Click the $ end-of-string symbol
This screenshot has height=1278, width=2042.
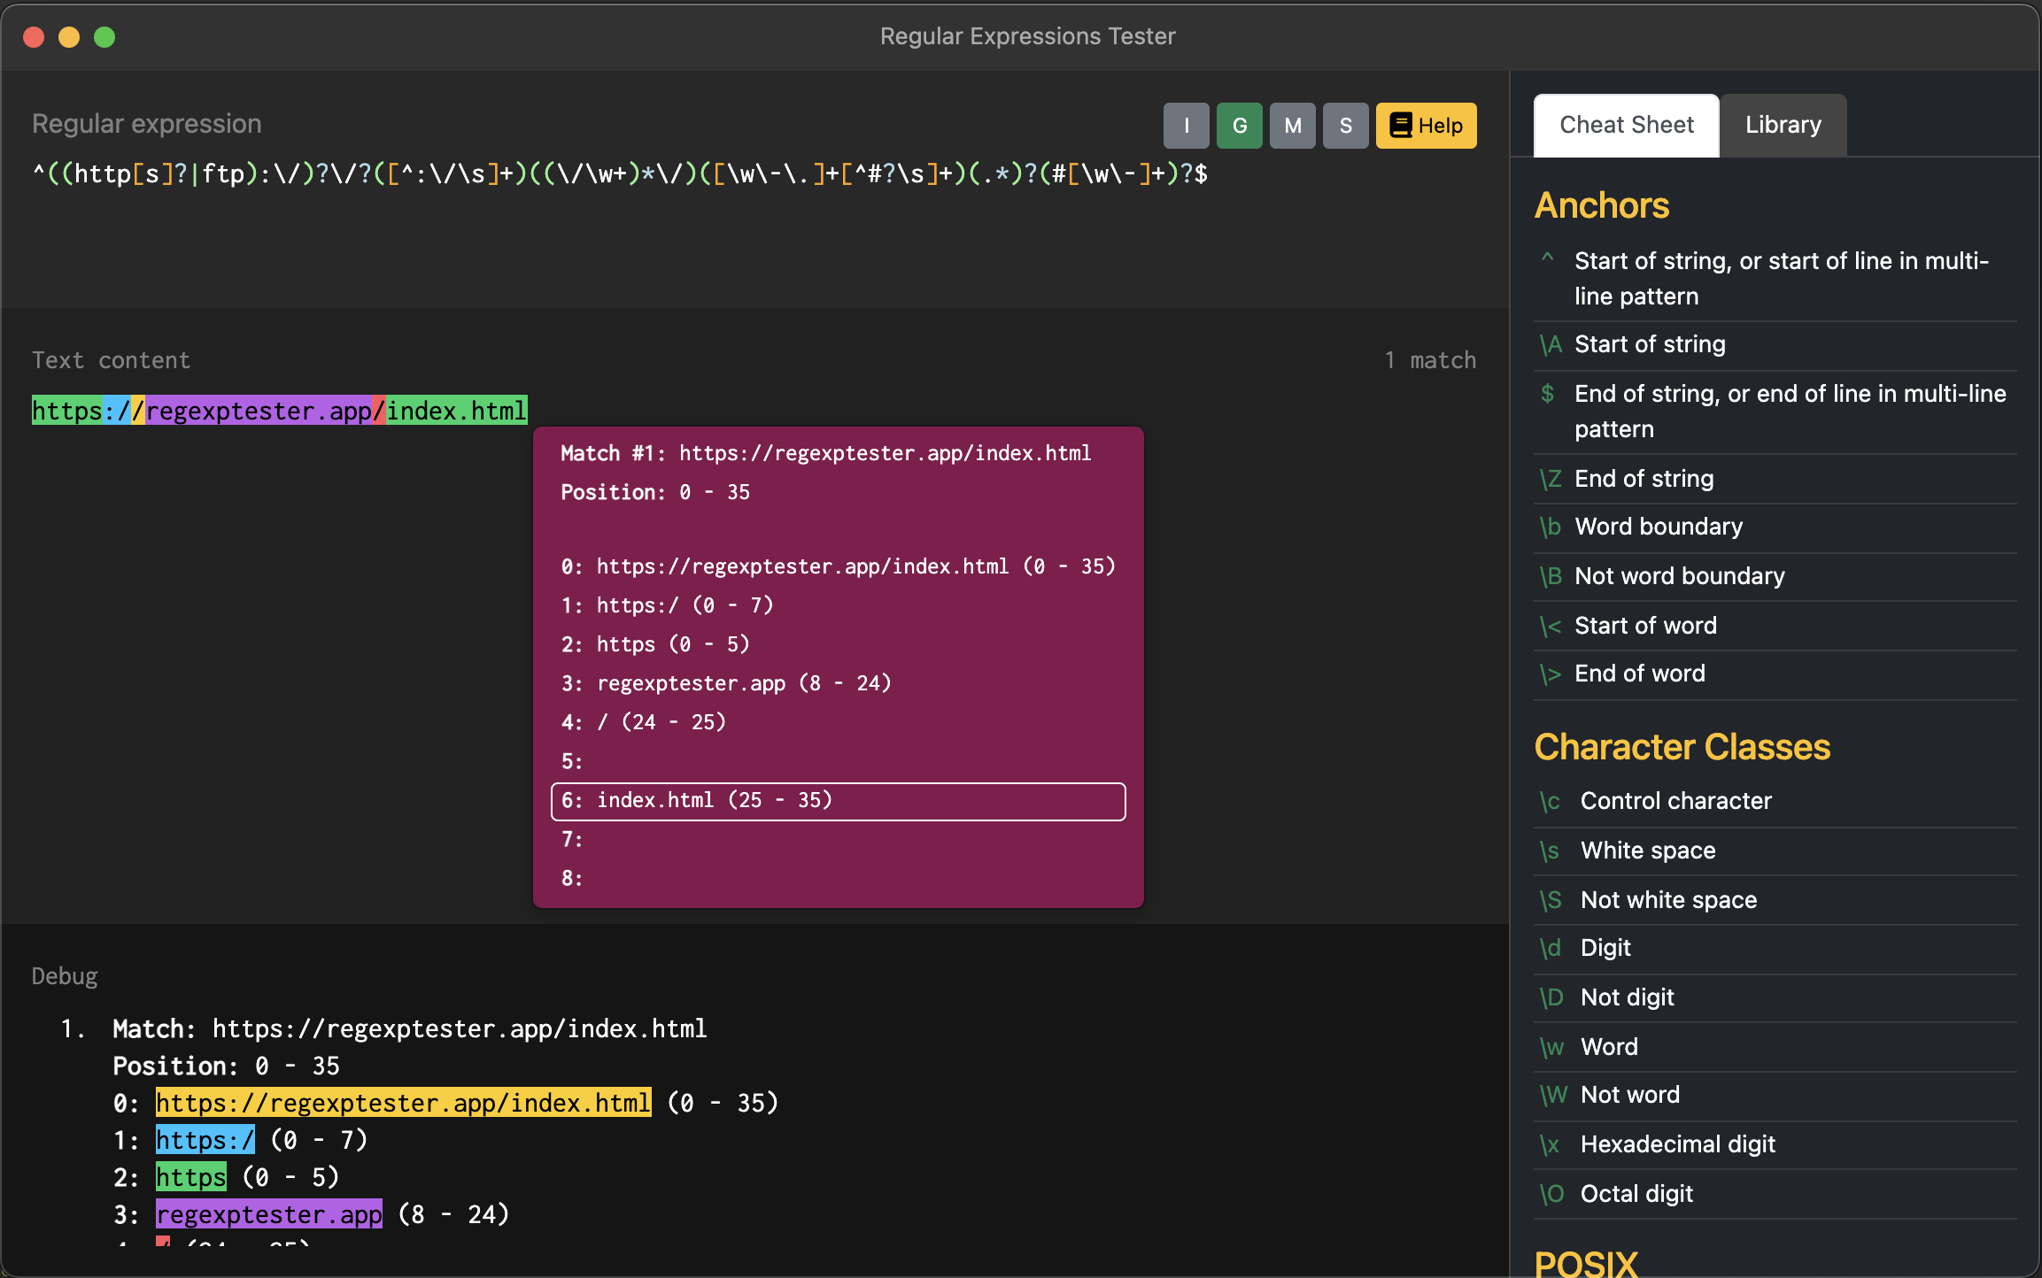pos(1548,393)
